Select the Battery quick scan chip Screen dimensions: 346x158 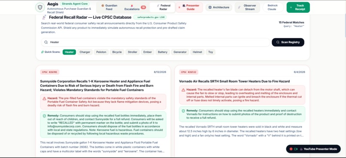pos(163,52)
